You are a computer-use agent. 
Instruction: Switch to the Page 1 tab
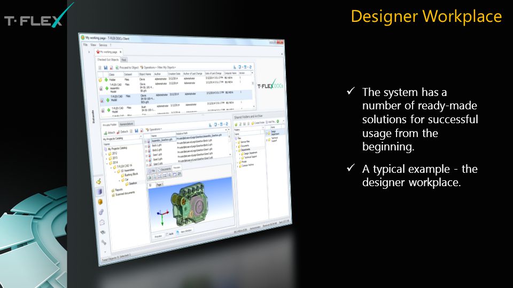(159, 185)
